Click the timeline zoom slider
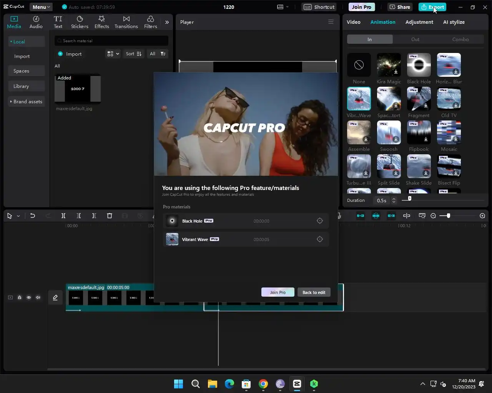492x393 pixels. click(457, 216)
